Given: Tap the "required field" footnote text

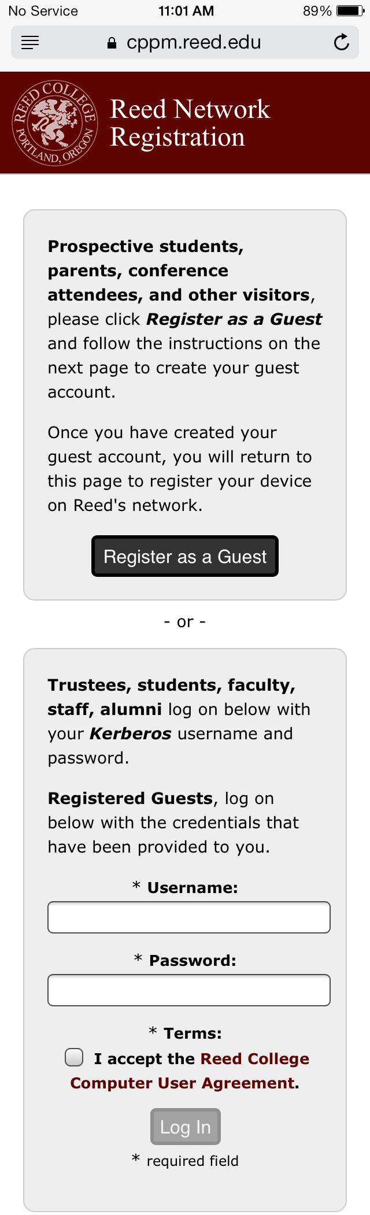Looking at the screenshot, I should pos(192,1161).
